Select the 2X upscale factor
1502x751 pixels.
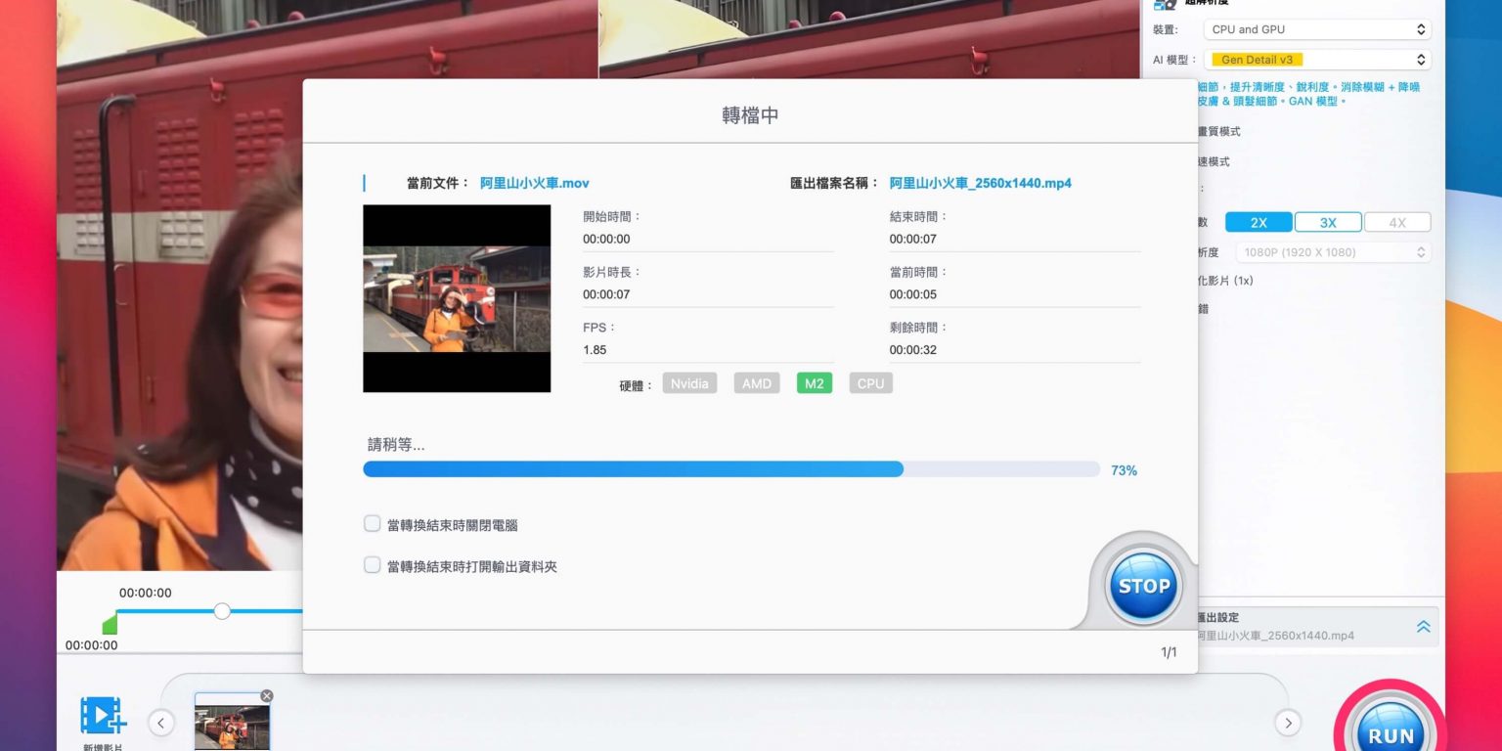(1259, 222)
